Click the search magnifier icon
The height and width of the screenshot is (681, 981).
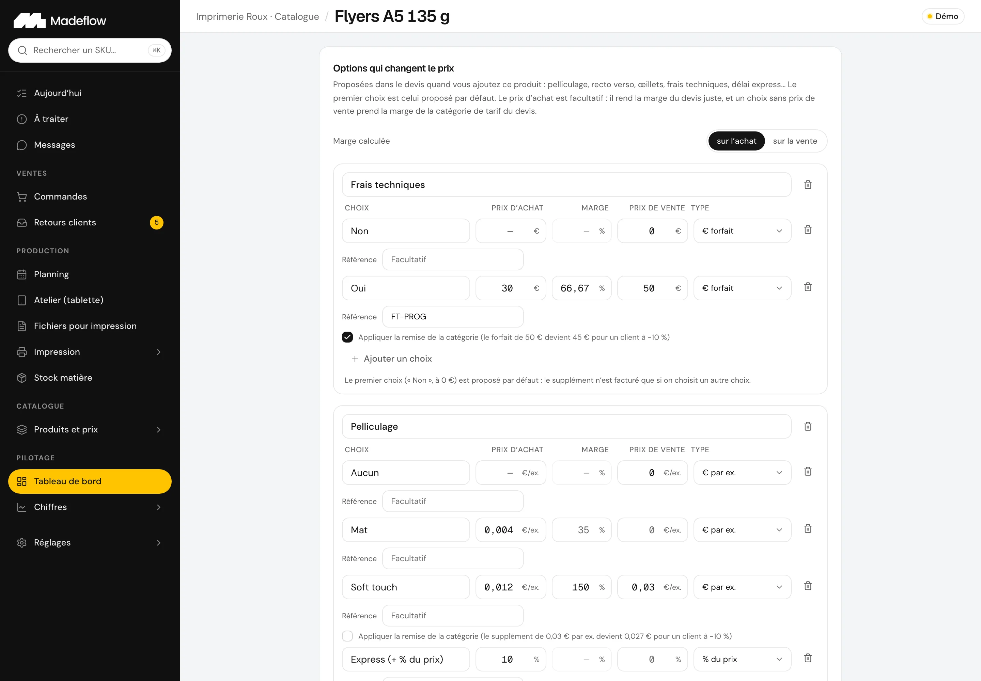pyautogui.click(x=22, y=50)
